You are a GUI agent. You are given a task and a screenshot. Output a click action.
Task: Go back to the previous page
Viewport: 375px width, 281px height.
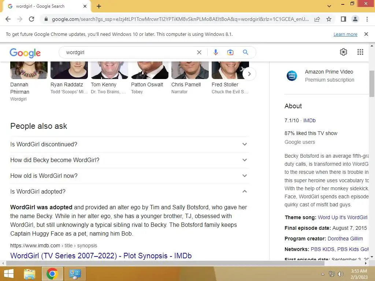click(x=8, y=19)
